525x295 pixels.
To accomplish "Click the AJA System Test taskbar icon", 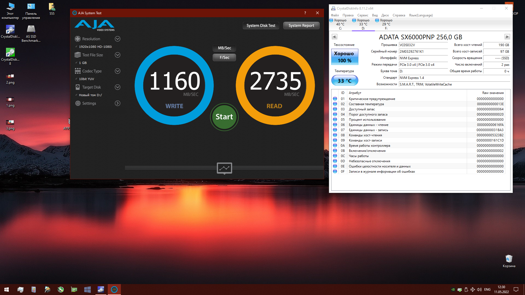I will (114, 290).
